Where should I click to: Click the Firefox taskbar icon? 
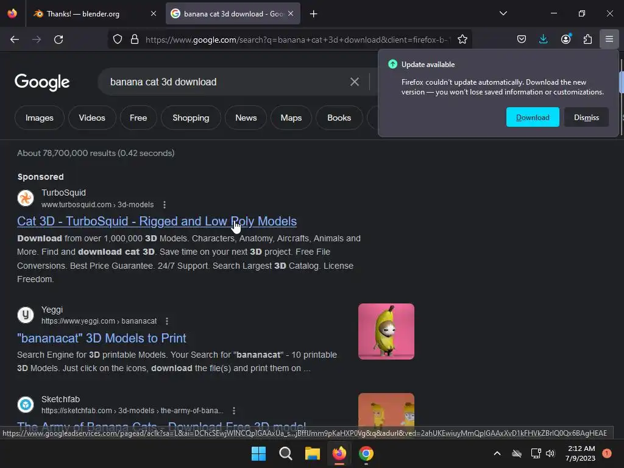pos(339,453)
